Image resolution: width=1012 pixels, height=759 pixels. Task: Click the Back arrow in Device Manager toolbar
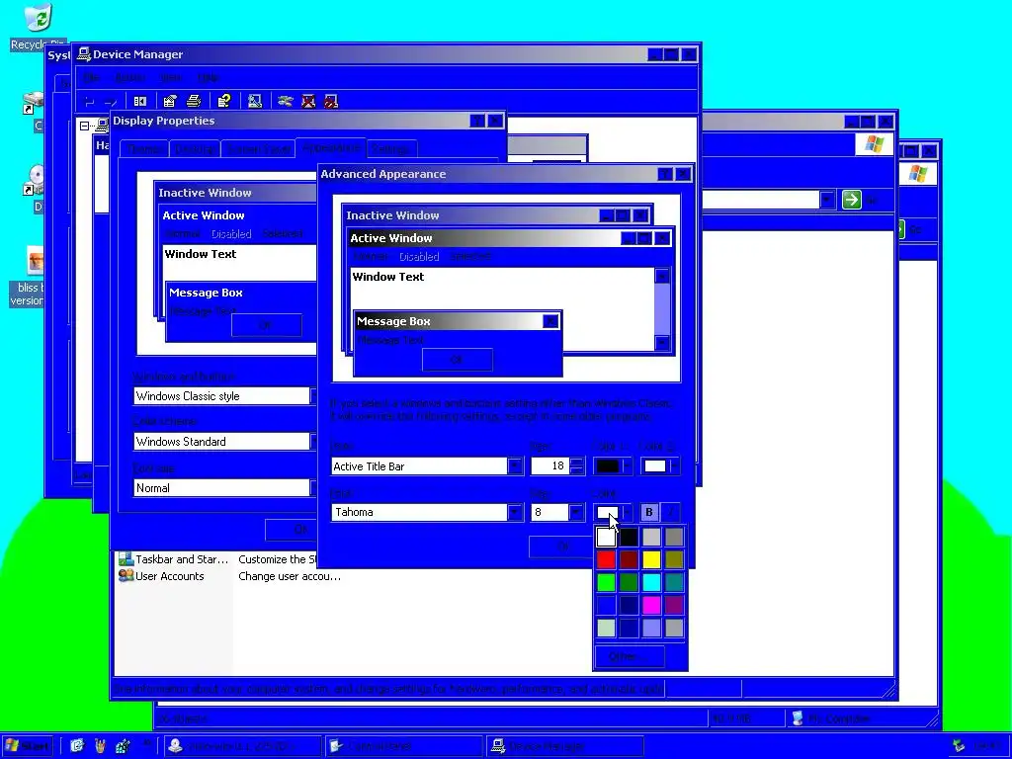click(x=90, y=102)
